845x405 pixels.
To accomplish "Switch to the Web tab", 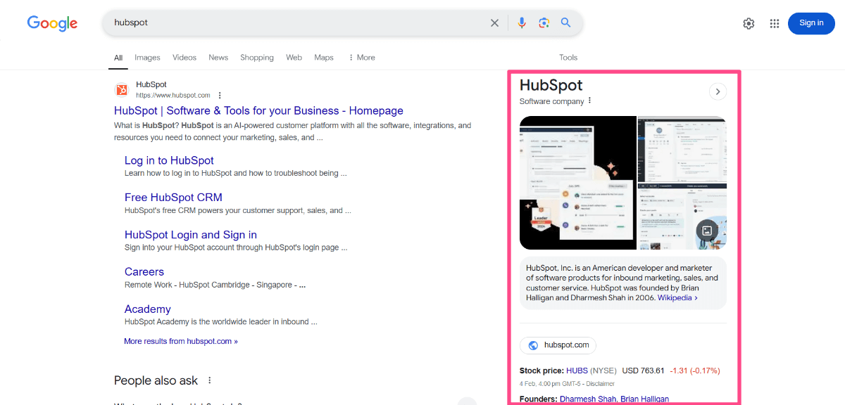I will pyautogui.click(x=294, y=58).
